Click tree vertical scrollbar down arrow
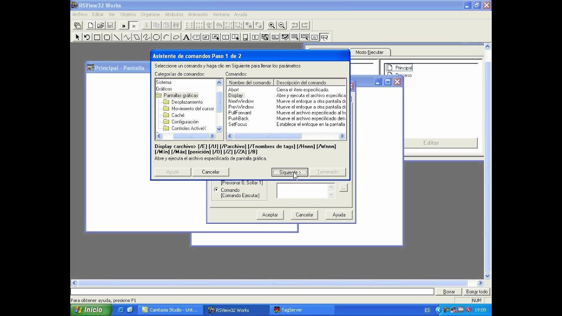 pos(219,129)
